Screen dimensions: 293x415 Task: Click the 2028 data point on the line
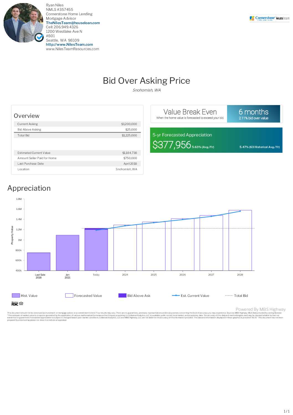pos(240,211)
